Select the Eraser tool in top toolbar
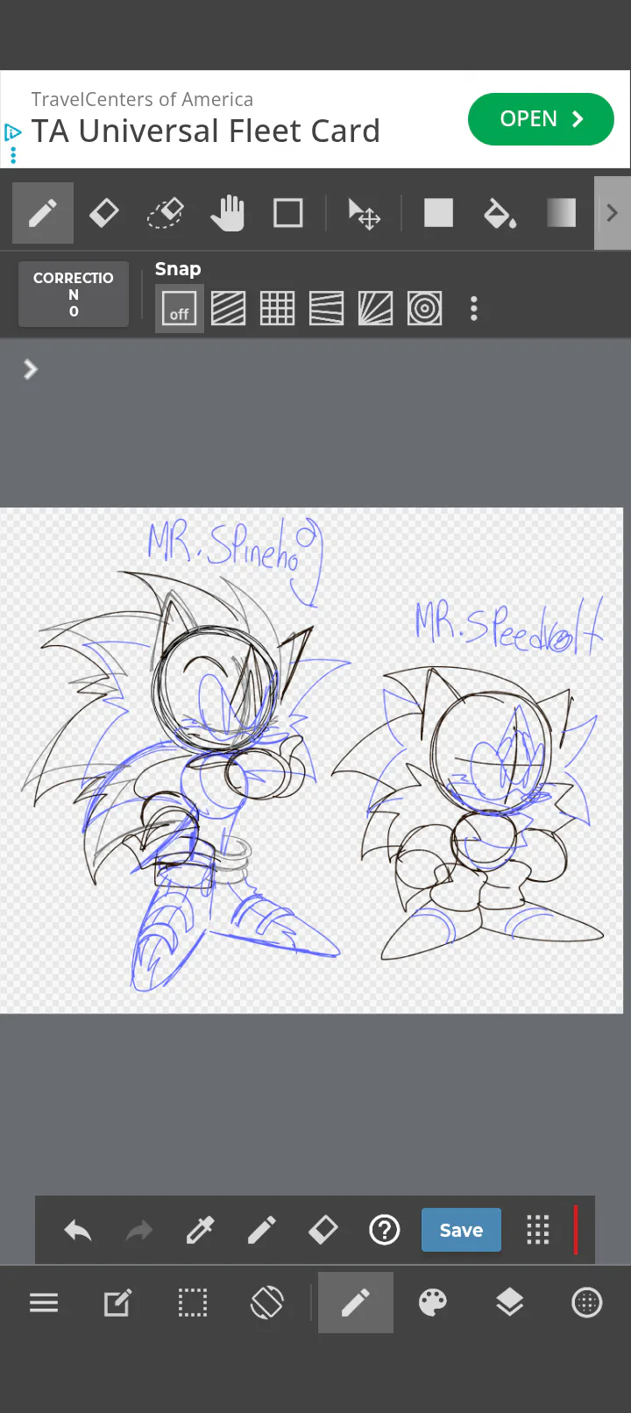 click(x=104, y=213)
